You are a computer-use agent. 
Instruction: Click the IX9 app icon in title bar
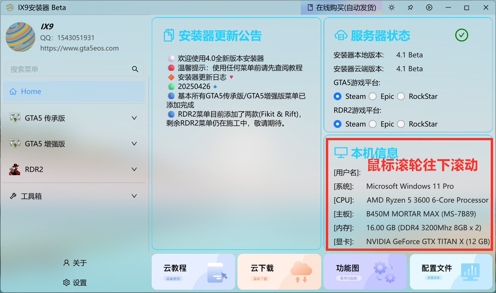10,8
